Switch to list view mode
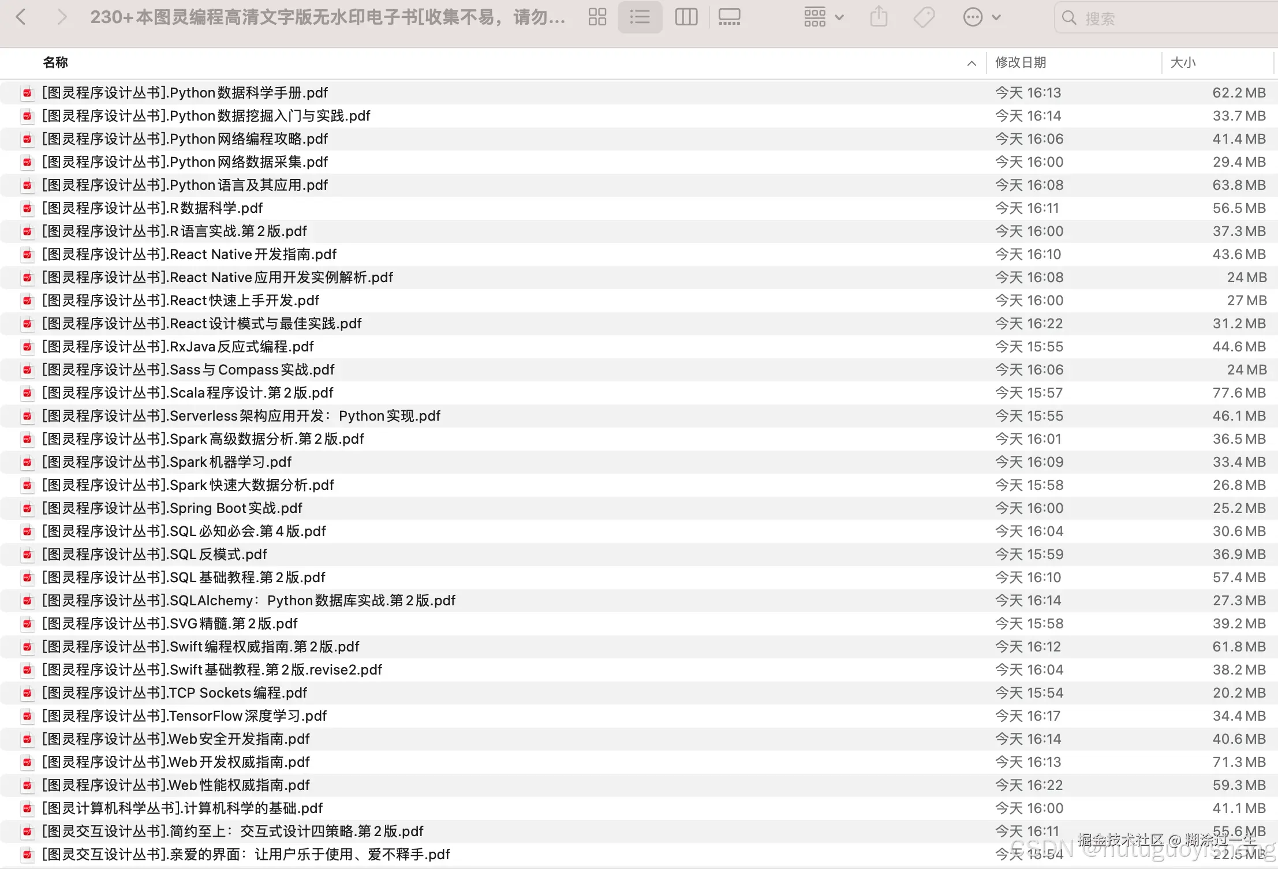1278x869 pixels. tap(640, 17)
